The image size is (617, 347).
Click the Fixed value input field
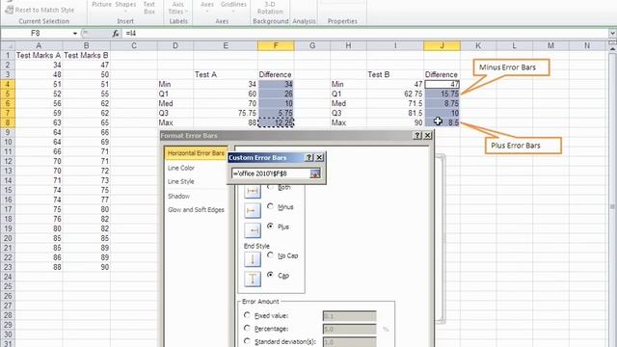tap(349, 316)
